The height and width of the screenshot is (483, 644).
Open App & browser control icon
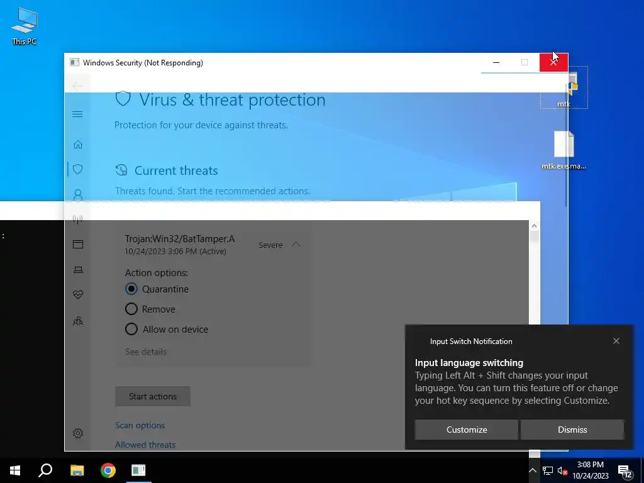click(77, 245)
